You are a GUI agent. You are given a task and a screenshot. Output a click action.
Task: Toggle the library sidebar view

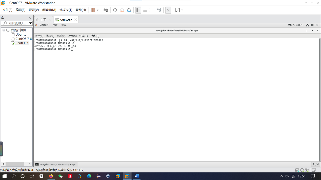(138, 10)
